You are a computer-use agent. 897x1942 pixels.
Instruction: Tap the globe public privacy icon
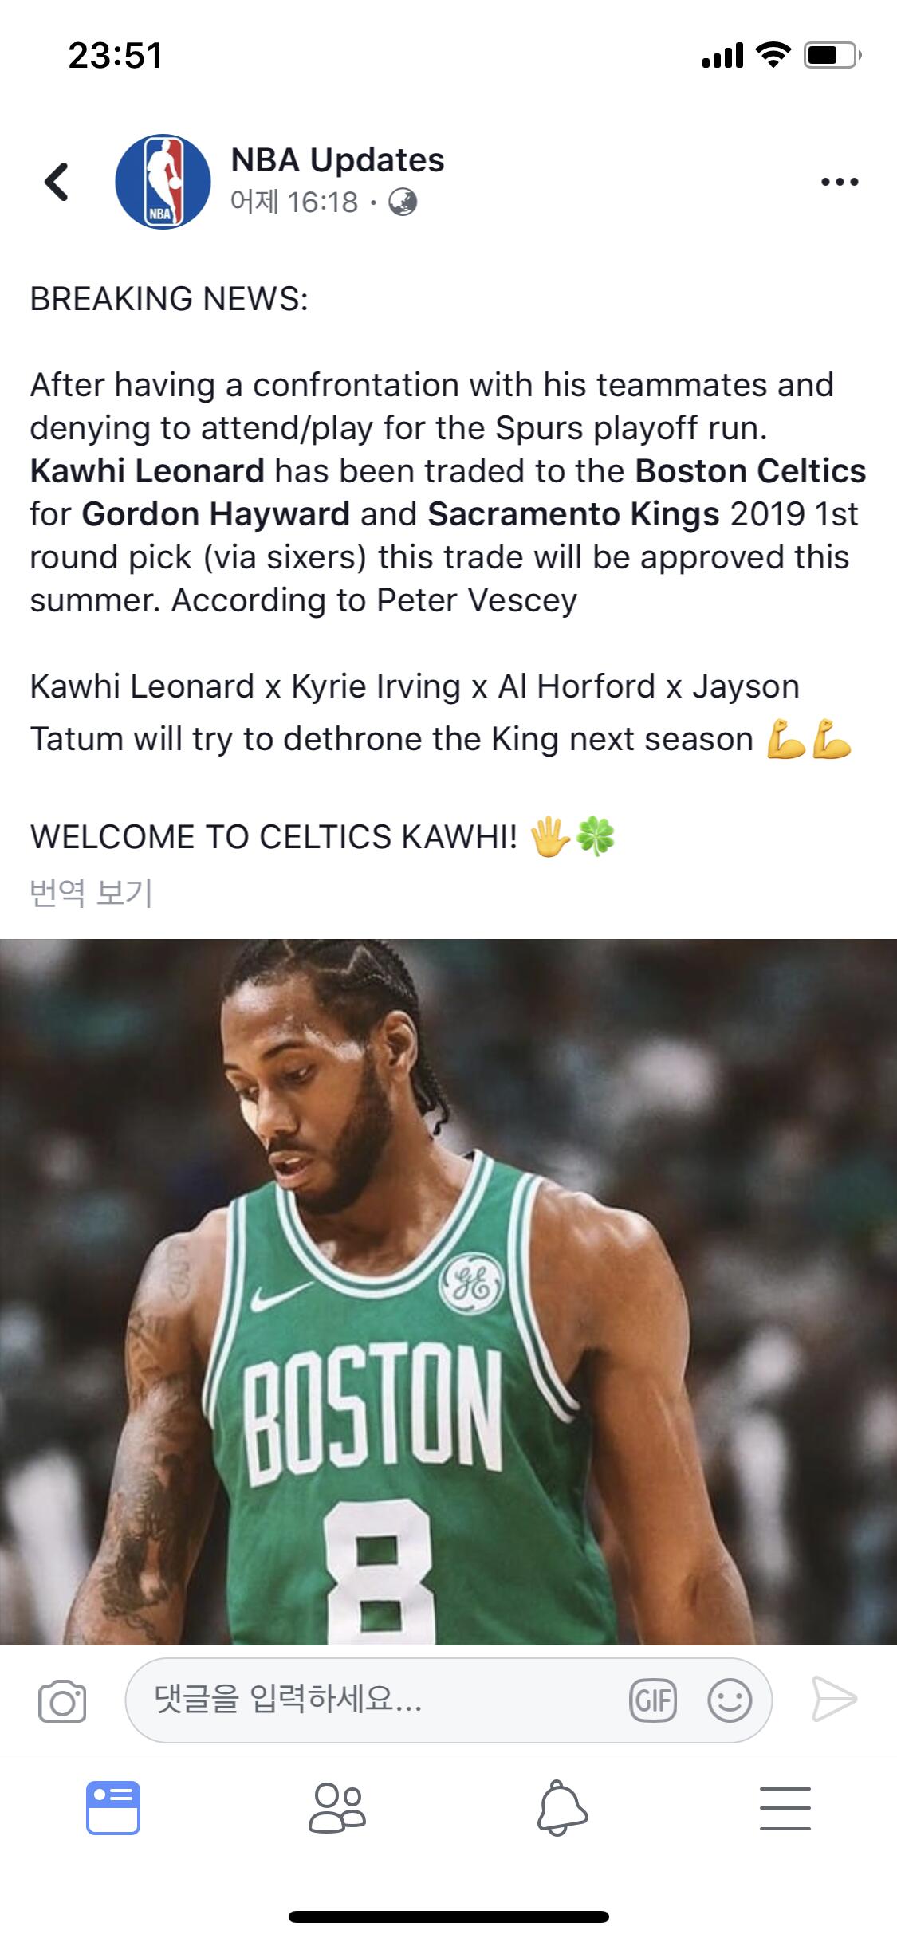pyautogui.click(x=403, y=202)
